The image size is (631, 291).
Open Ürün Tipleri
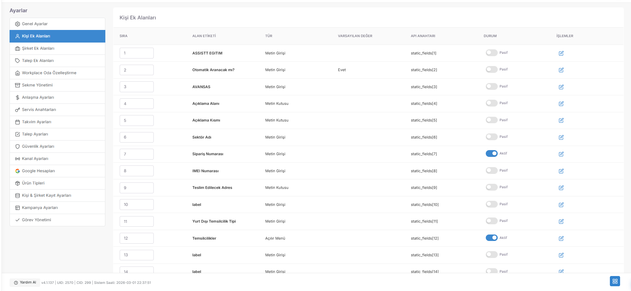point(57,183)
